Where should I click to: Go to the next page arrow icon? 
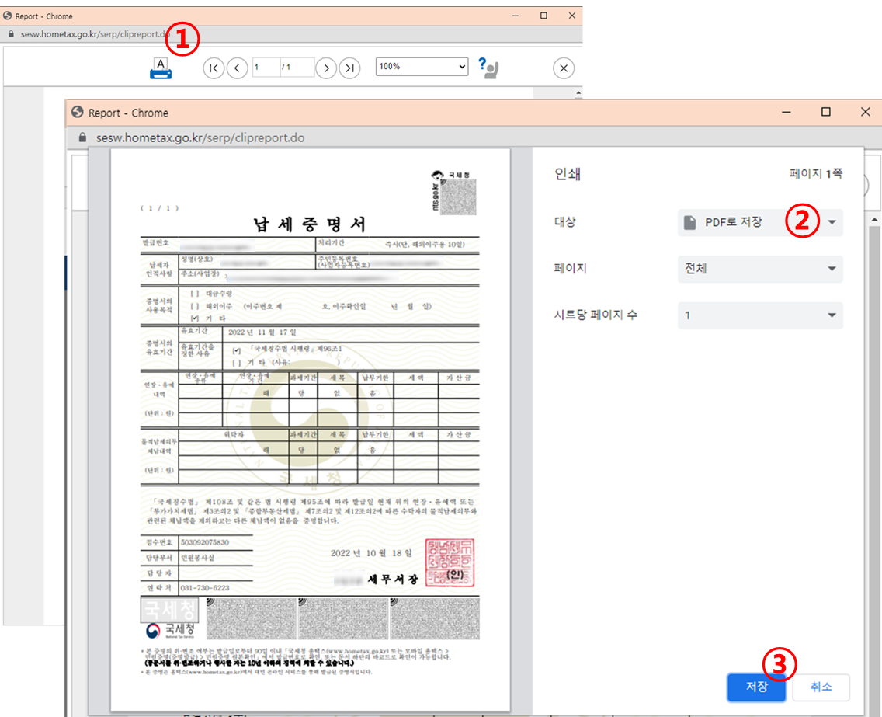click(x=326, y=68)
